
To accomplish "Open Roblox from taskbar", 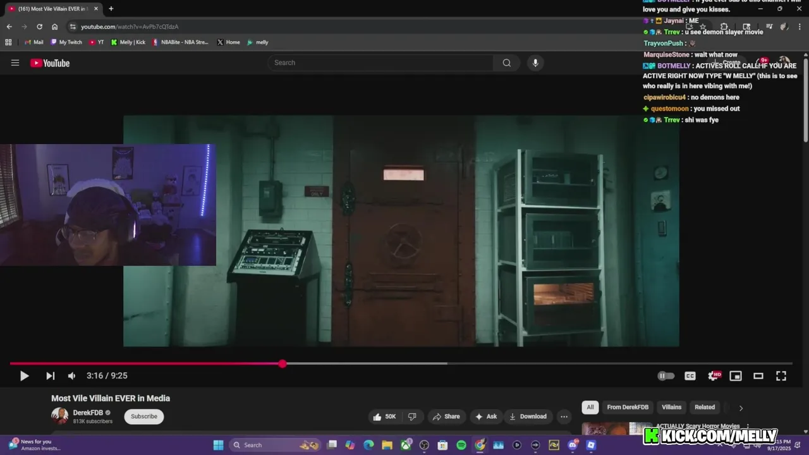I will [x=591, y=445].
